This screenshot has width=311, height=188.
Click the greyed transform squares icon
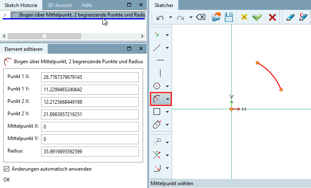157,142
